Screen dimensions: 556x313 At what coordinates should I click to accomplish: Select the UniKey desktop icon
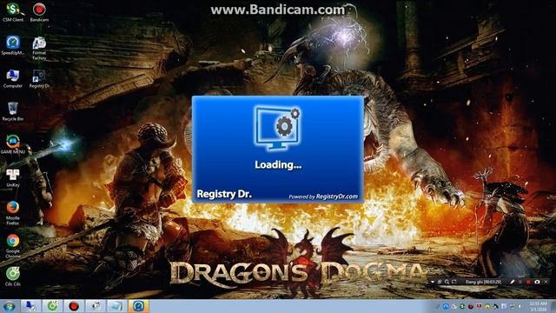[13, 177]
